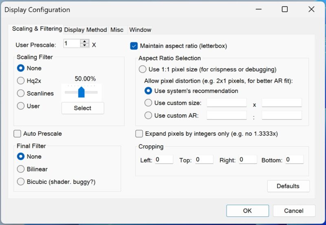
Task: Switch to the Misc tab
Action: click(117, 30)
